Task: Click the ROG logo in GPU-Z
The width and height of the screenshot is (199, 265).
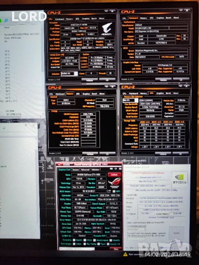Action: [114, 183]
